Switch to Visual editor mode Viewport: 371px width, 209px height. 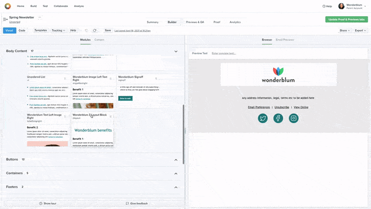click(9, 30)
